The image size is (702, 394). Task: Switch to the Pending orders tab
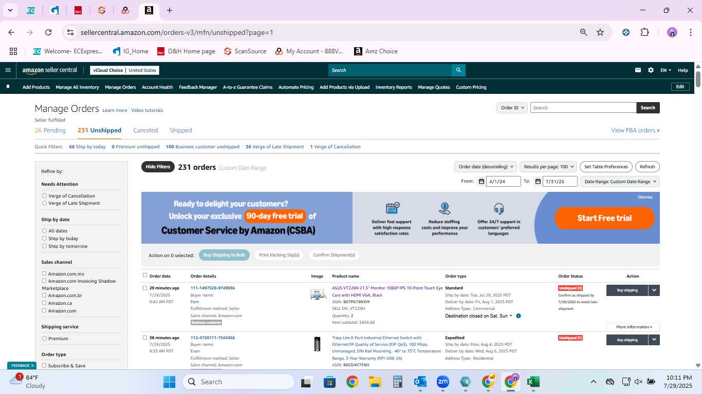(50, 130)
